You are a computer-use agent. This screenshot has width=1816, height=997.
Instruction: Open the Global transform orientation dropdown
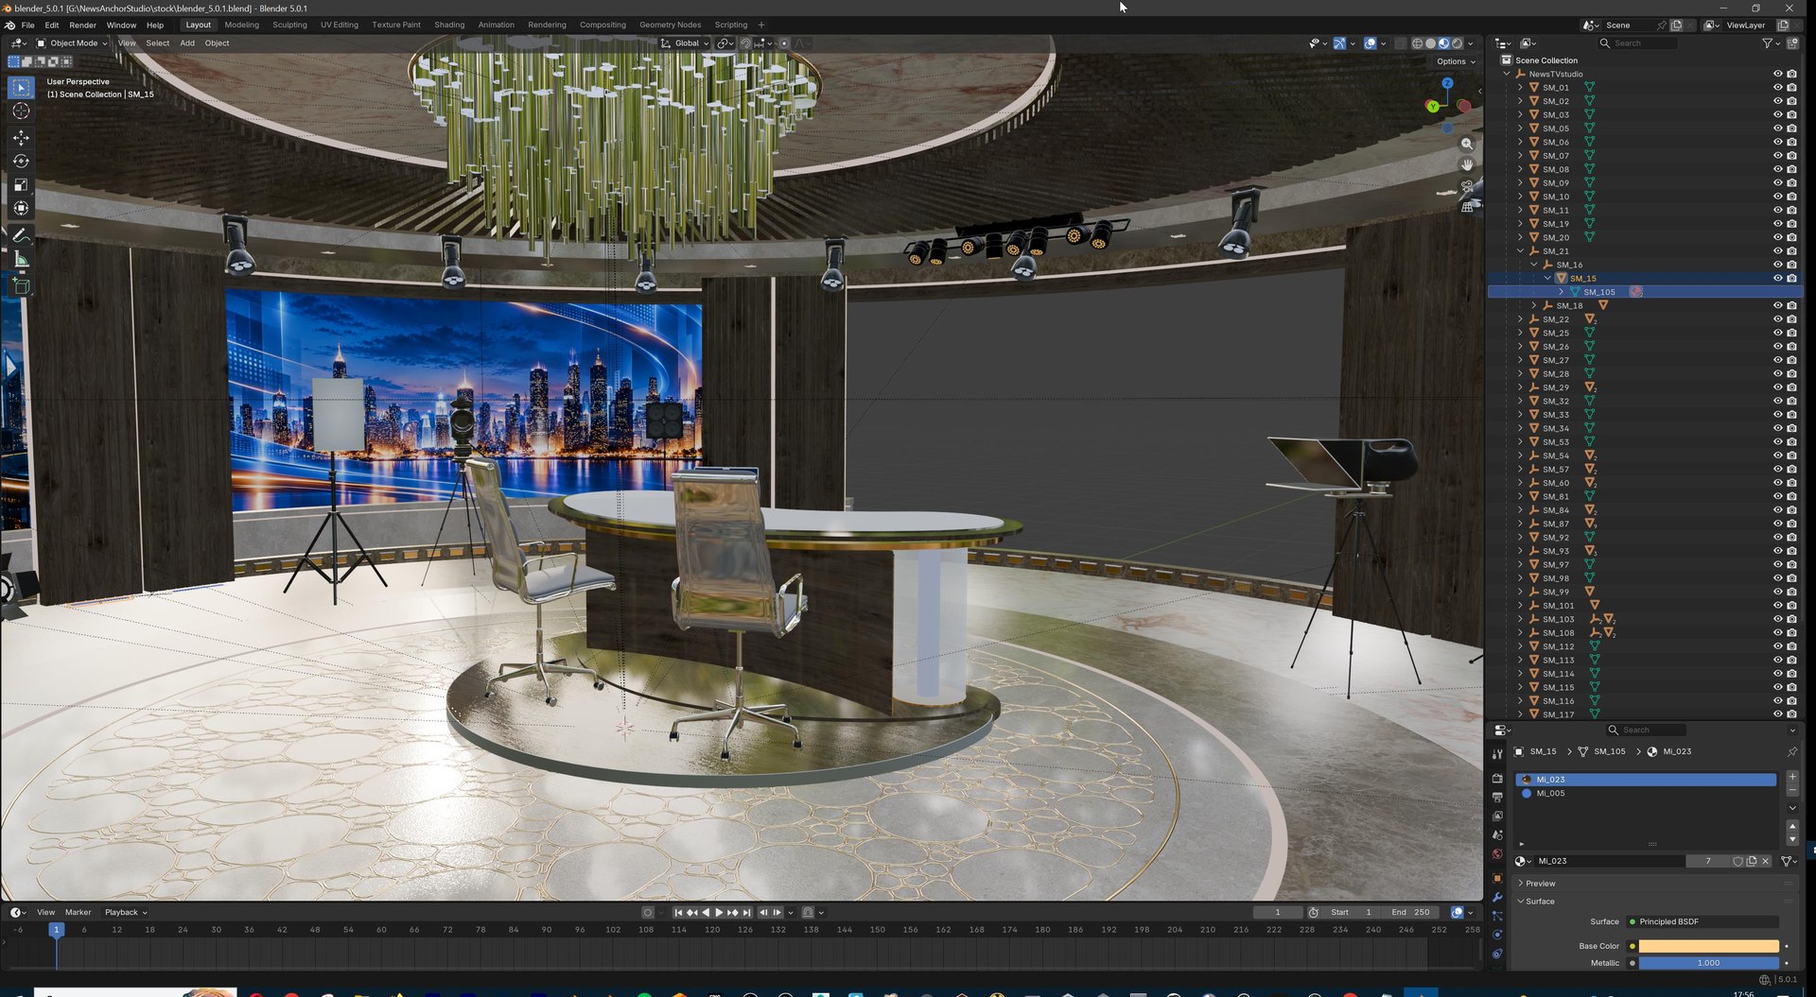685,43
